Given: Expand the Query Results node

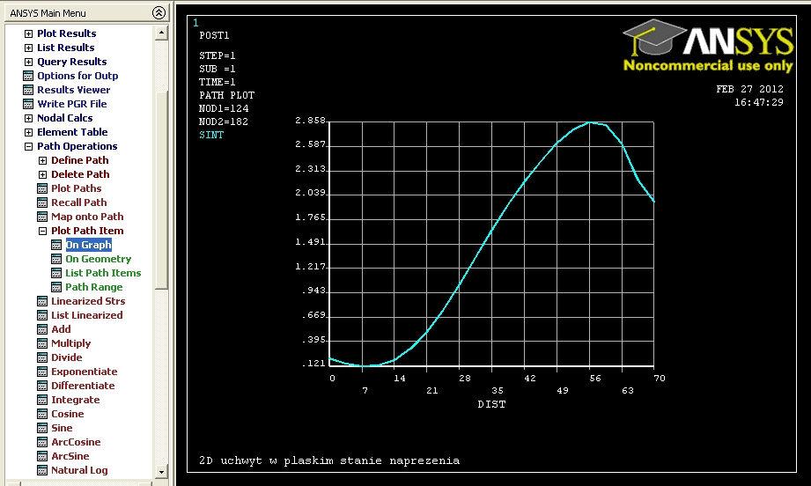Looking at the screenshot, I should coord(28,62).
